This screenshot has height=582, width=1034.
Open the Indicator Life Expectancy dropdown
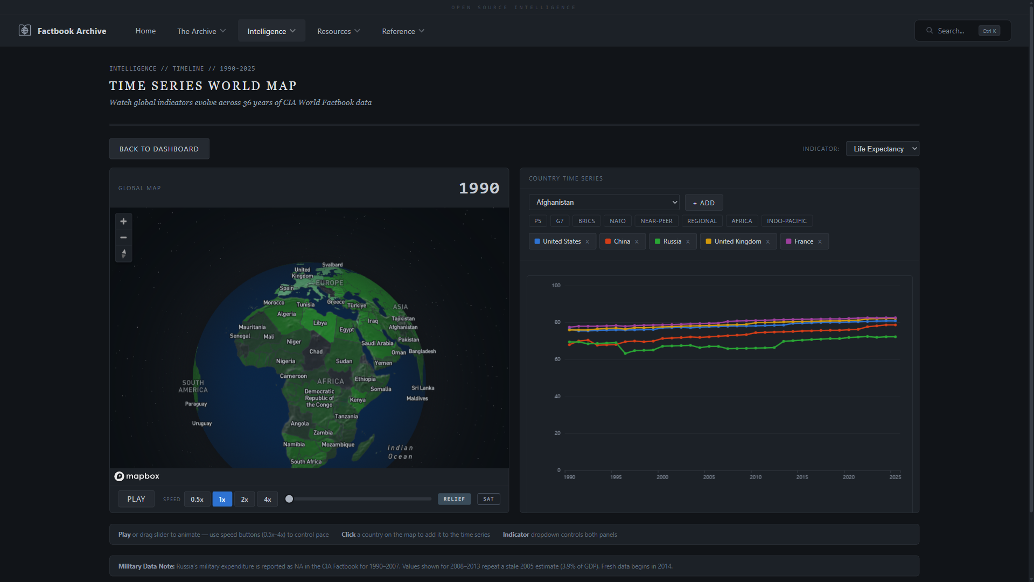pyautogui.click(x=882, y=149)
